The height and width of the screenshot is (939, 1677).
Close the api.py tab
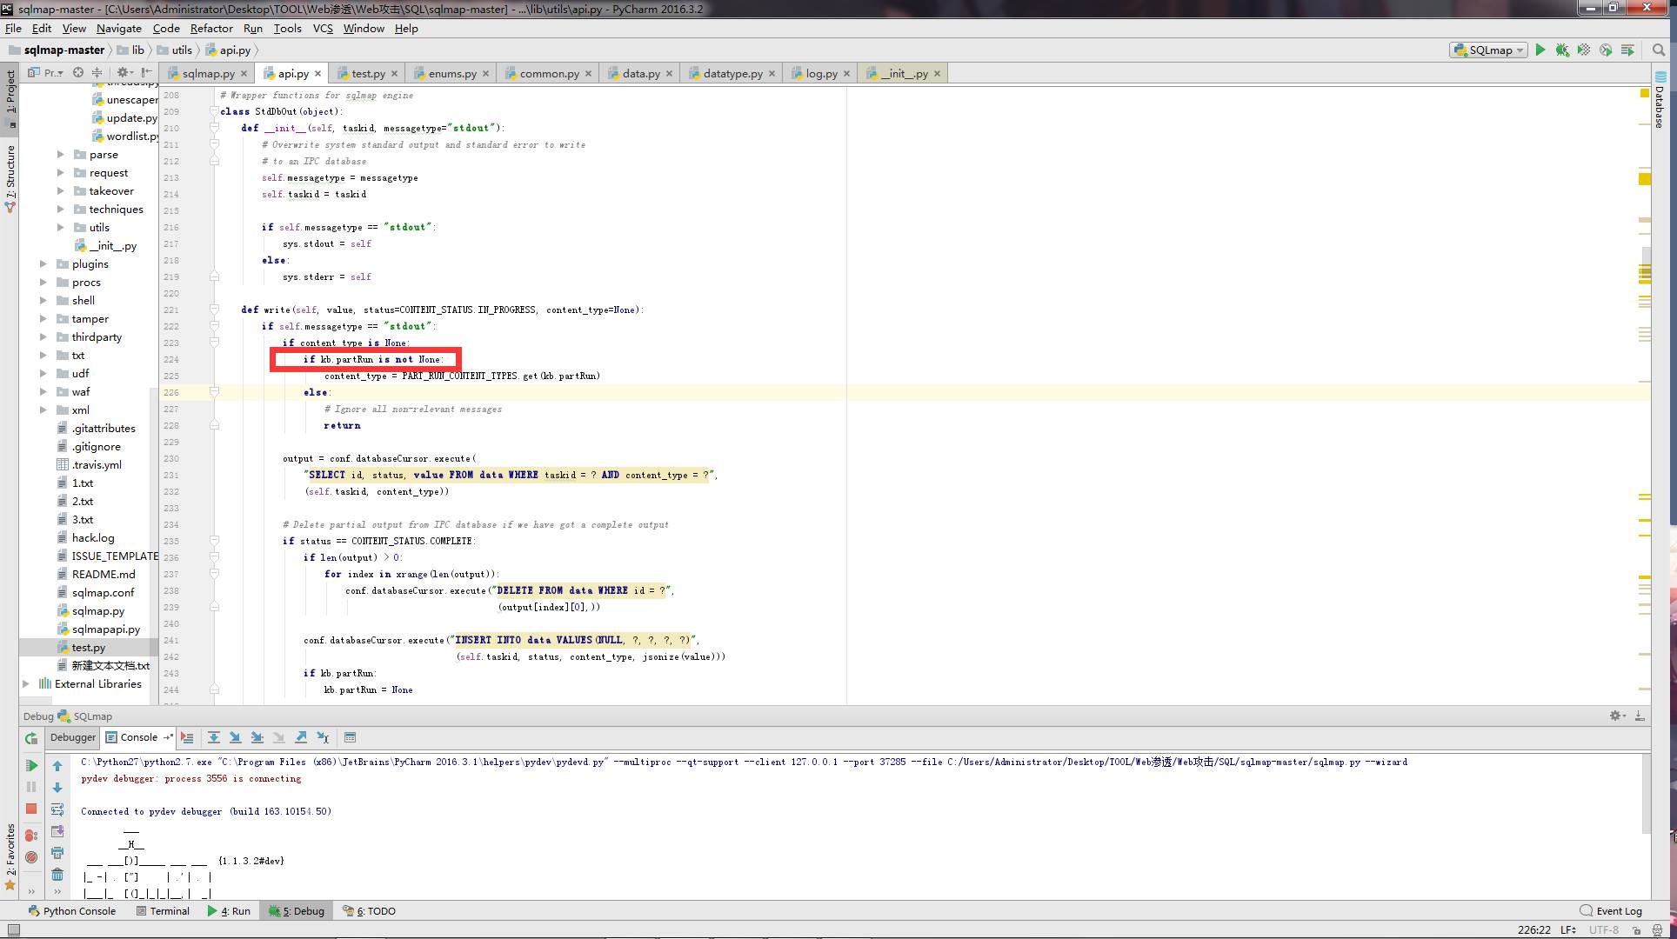point(317,74)
